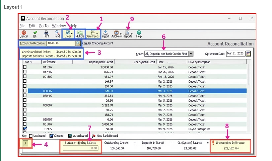Click the green OK checkmark icon

coord(35,33)
